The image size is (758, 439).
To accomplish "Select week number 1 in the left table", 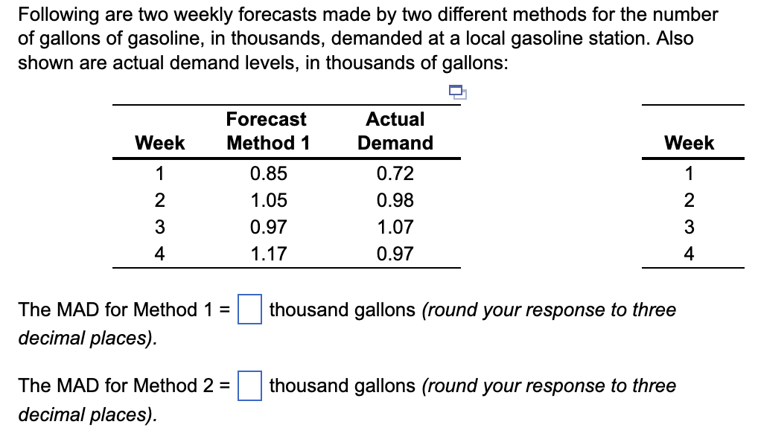I will (x=159, y=173).
